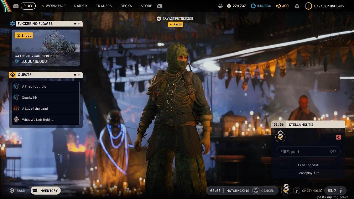Click the crown icon above the character

[x=159, y=19]
